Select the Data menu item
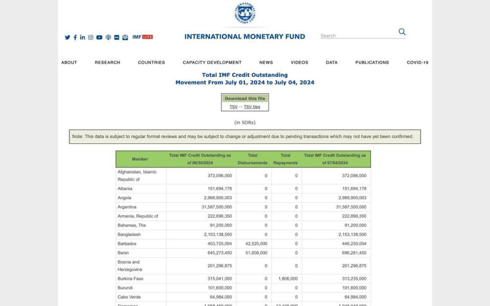 pyautogui.click(x=332, y=63)
